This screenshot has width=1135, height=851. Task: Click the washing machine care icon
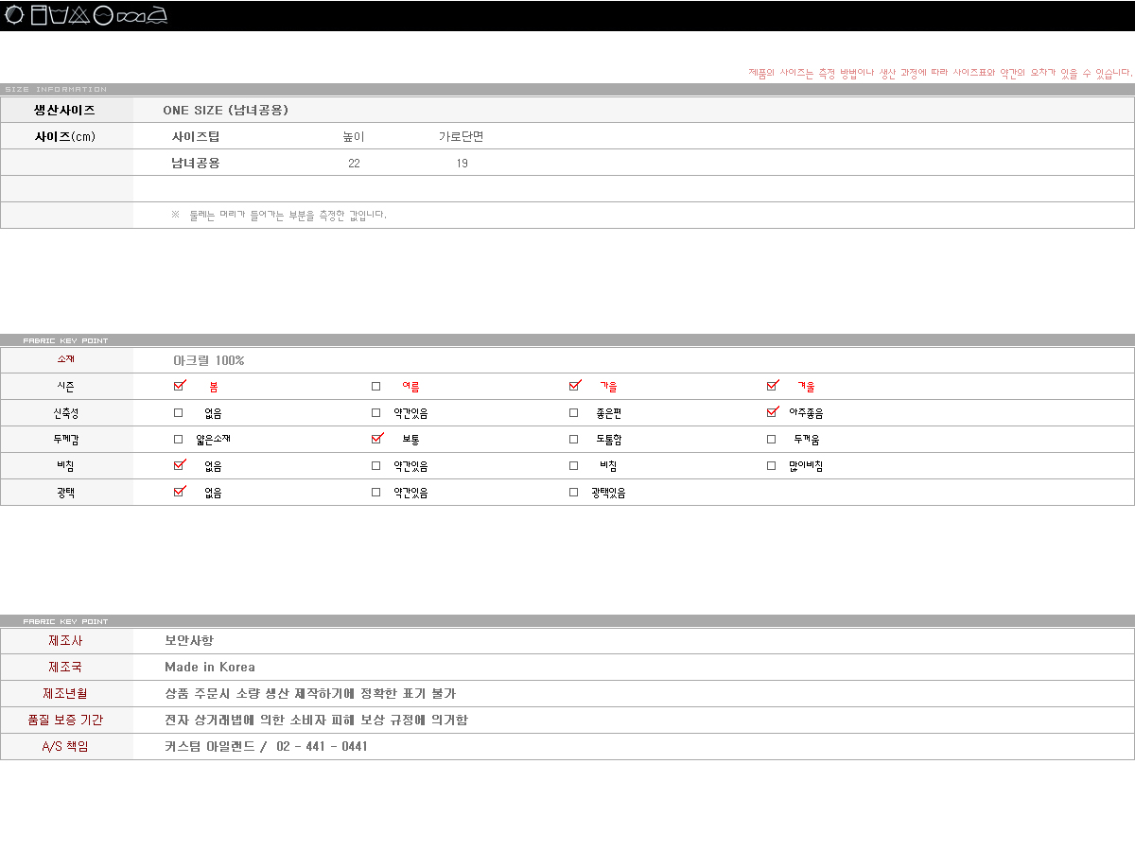click(x=39, y=15)
